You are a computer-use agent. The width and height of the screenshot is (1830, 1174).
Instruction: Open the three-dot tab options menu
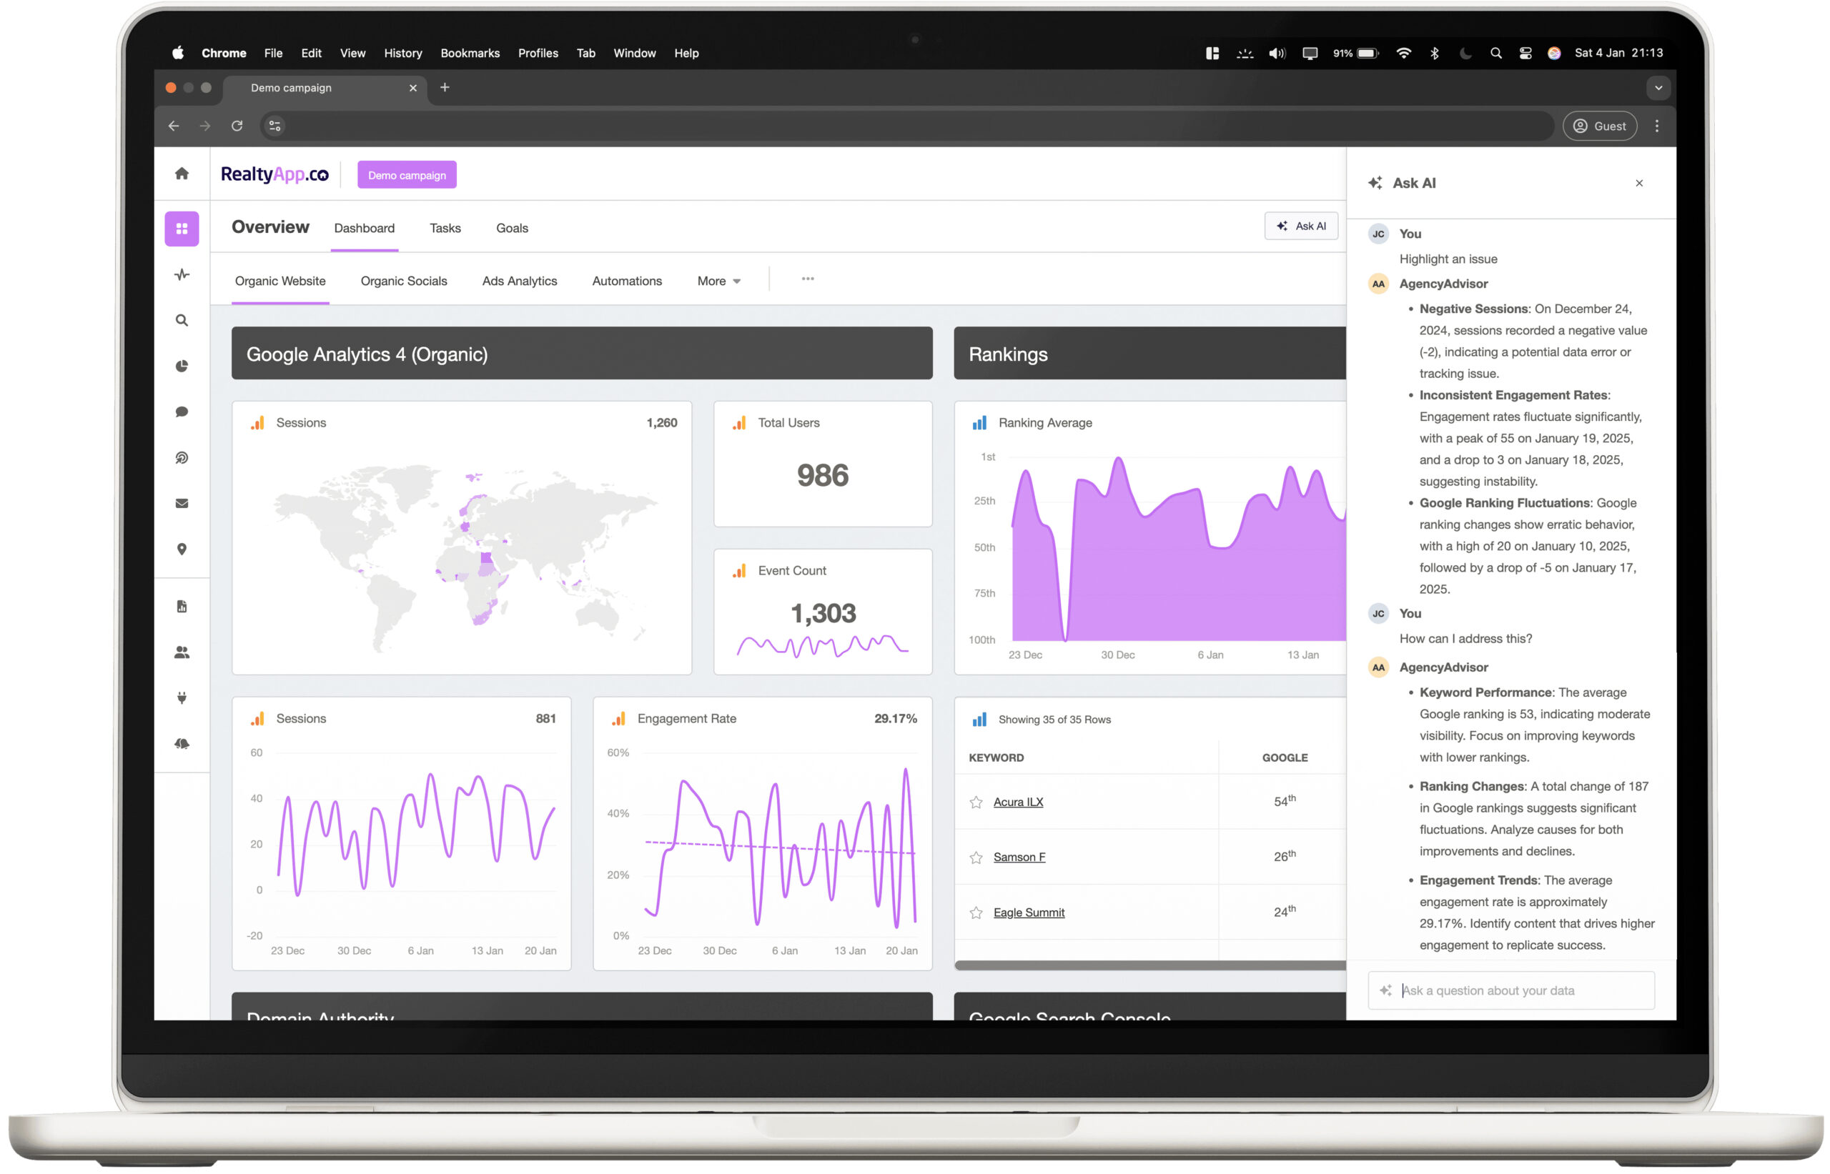click(x=808, y=279)
